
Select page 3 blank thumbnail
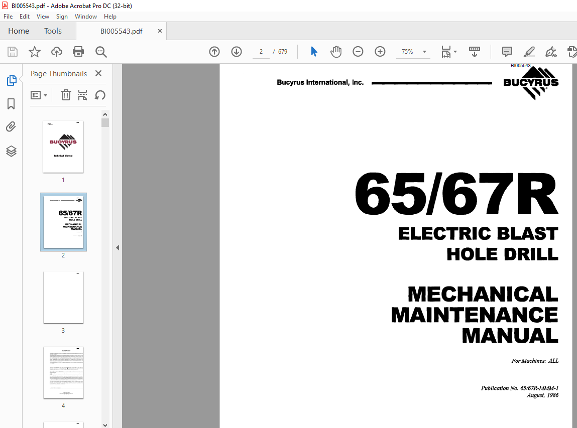(63, 298)
